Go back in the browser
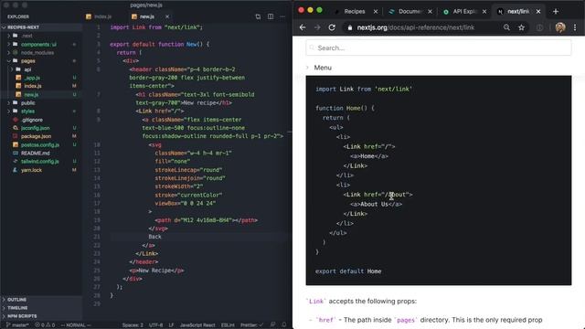The height and width of the screenshot is (329, 585). [303, 27]
